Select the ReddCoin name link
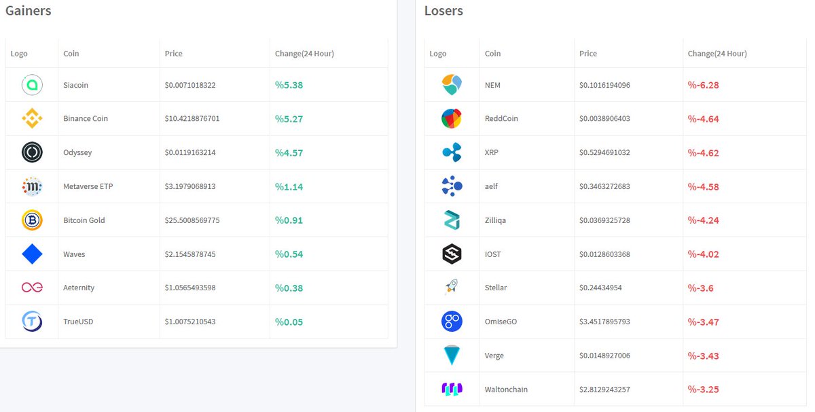Screen dimensions: 815x412 tap(501, 118)
